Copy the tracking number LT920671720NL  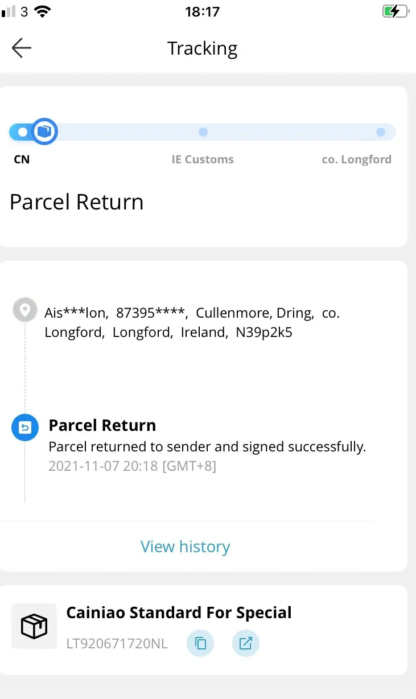tap(200, 644)
